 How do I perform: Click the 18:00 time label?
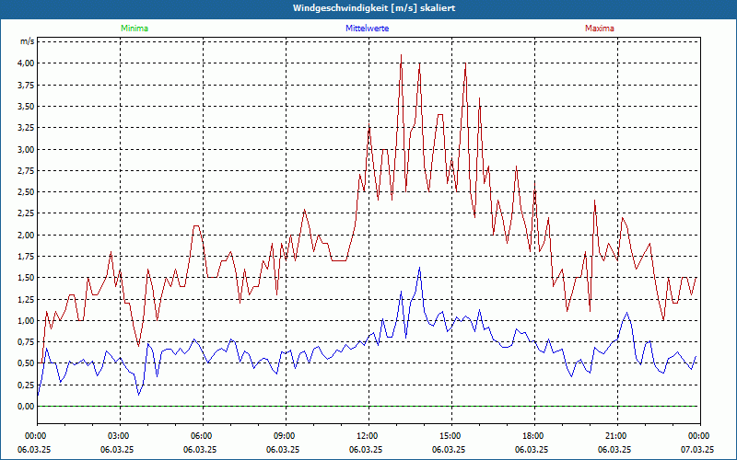[534, 436]
